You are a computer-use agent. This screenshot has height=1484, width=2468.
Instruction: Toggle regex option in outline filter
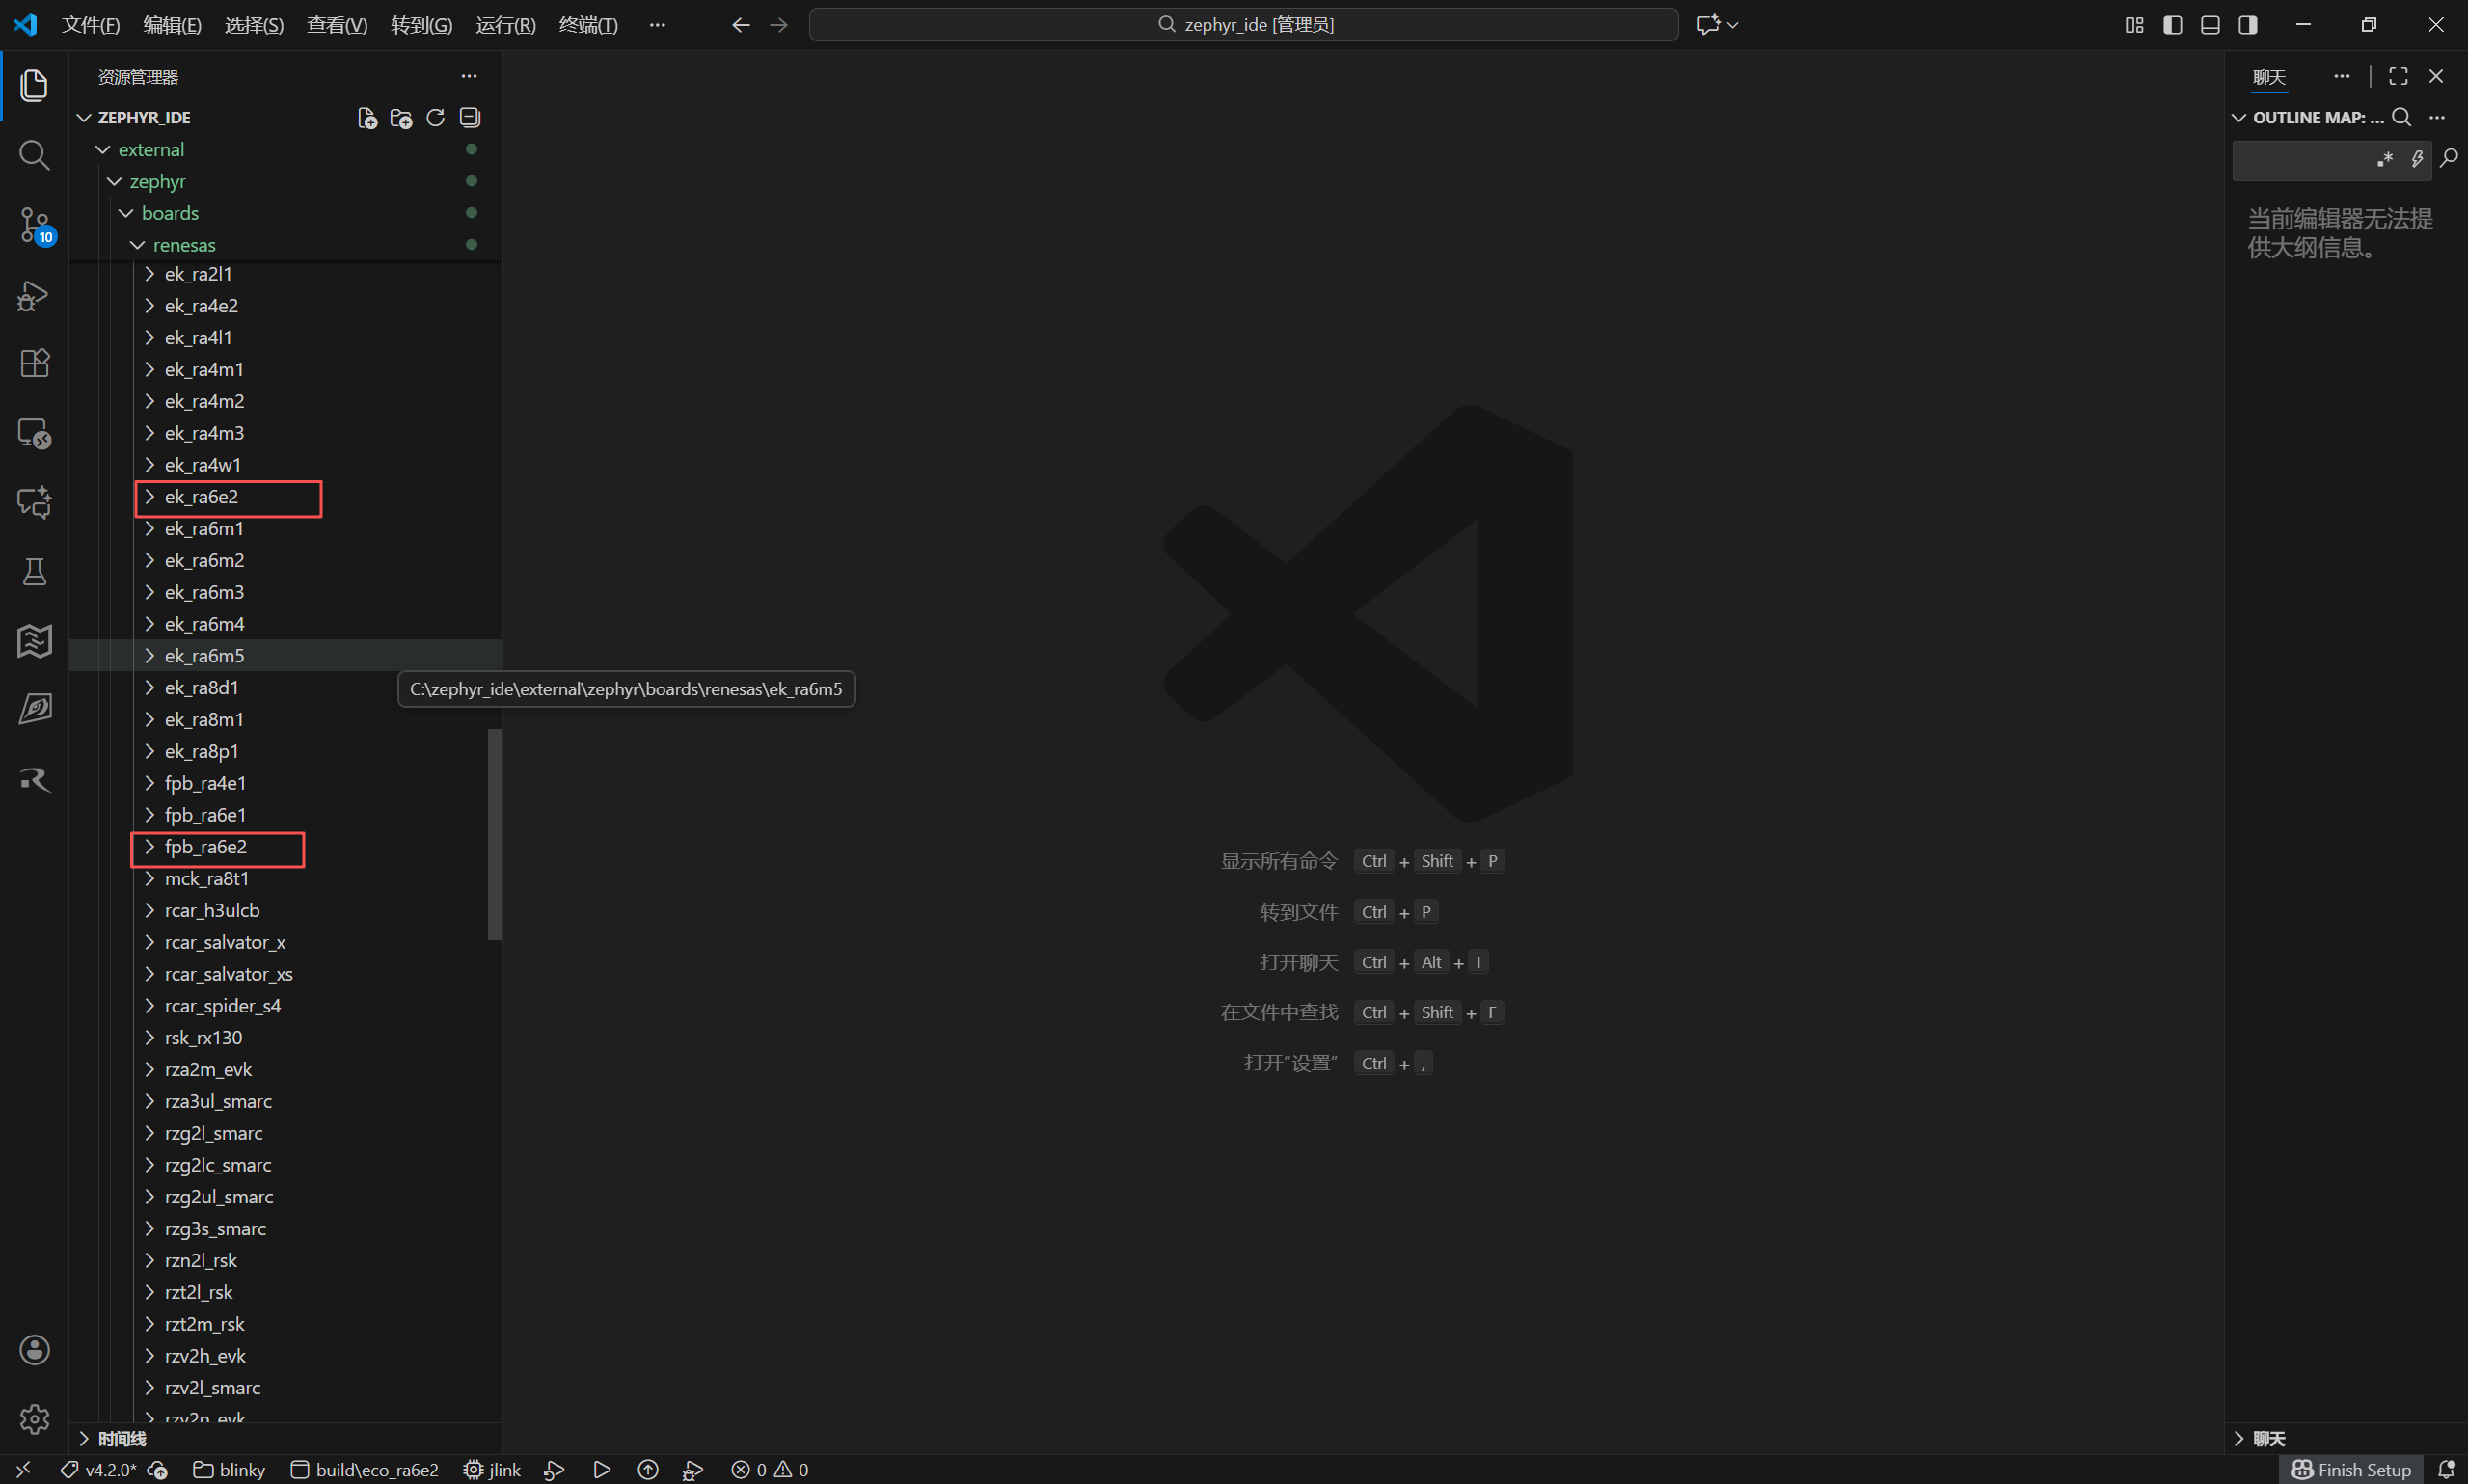2385,159
